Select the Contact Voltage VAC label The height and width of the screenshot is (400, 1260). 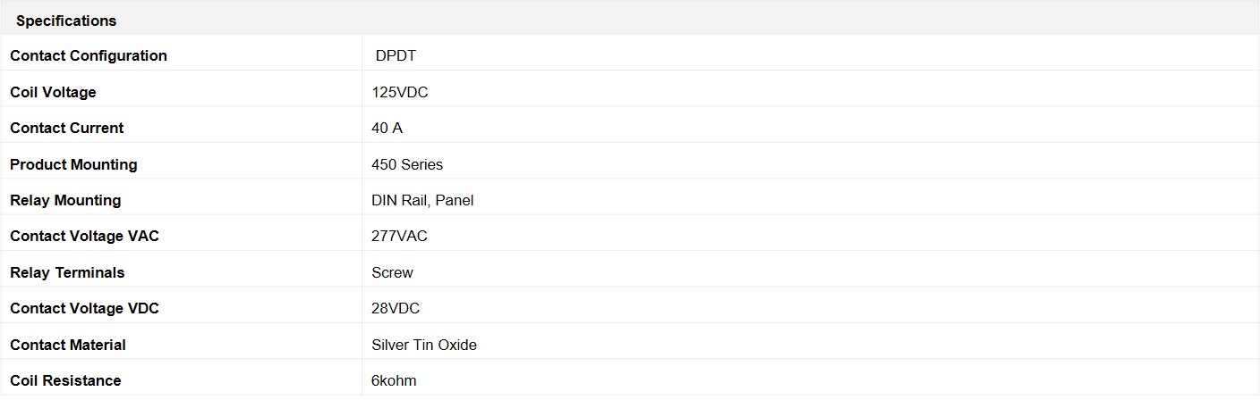pos(84,236)
